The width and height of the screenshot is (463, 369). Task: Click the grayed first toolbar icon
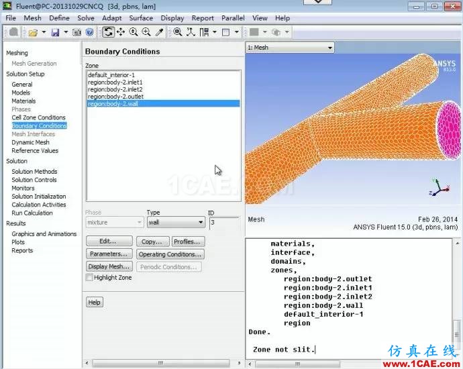point(13,32)
